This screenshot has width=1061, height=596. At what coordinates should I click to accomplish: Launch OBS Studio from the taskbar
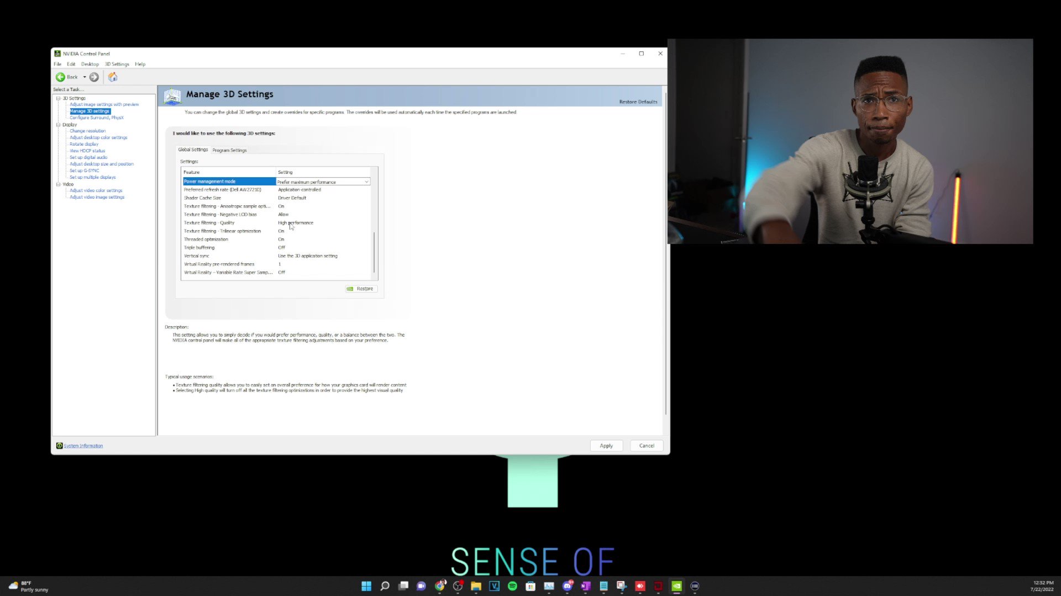point(458,586)
